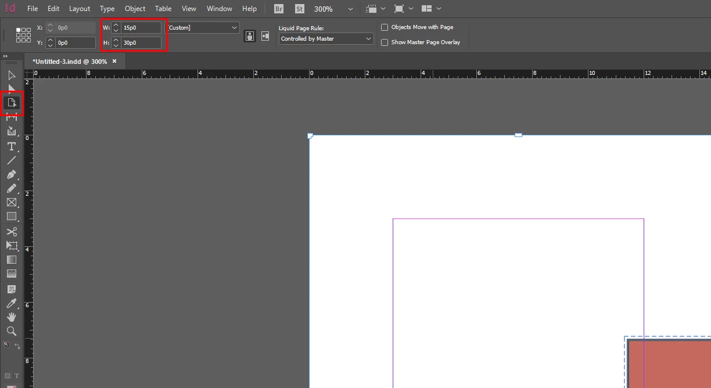This screenshot has width=711, height=388.
Task: Open the View menu
Action: [189, 9]
